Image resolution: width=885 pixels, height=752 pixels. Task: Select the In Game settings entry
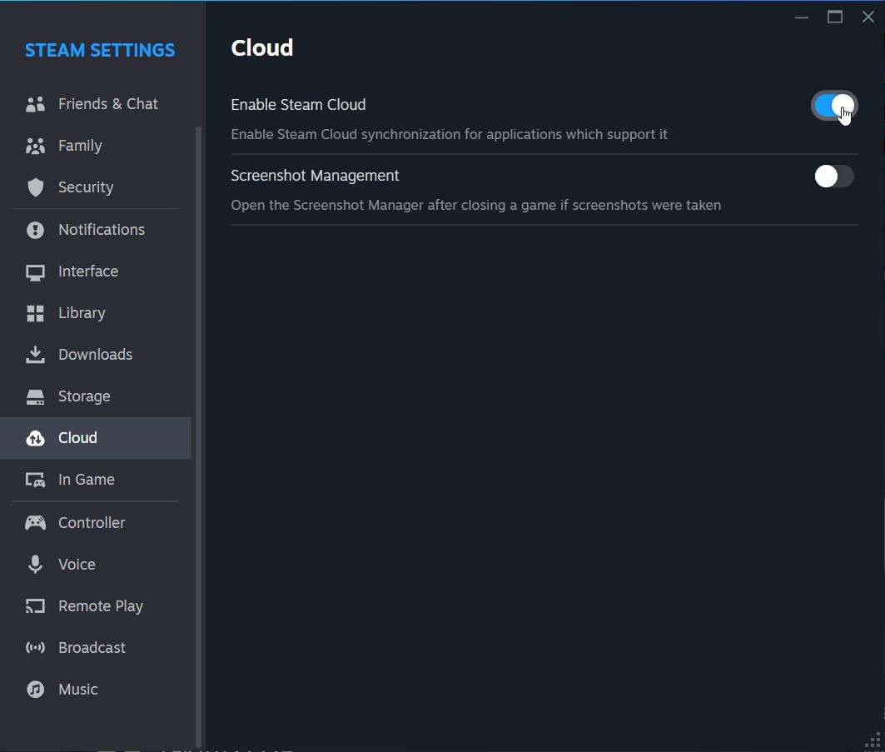coord(96,480)
